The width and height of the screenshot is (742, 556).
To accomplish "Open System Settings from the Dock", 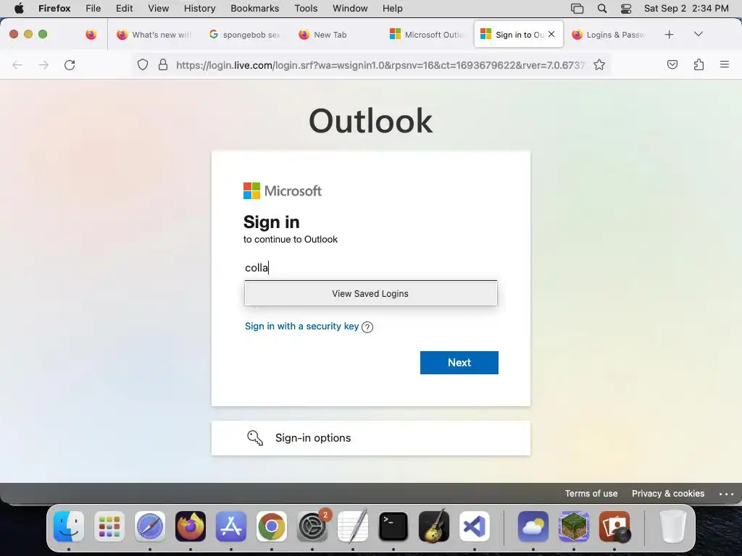I will point(312,526).
